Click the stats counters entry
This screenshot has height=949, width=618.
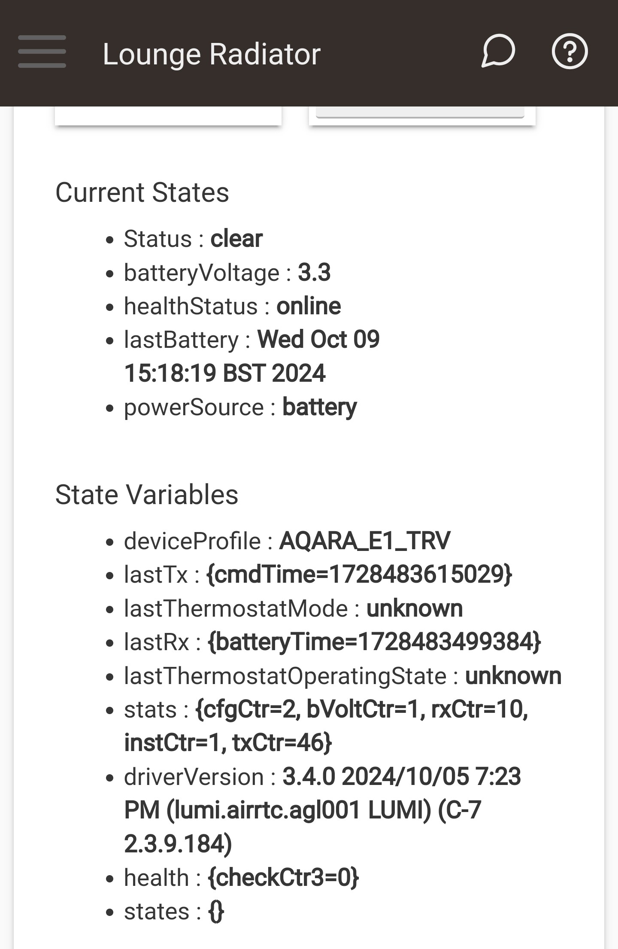click(326, 726)
